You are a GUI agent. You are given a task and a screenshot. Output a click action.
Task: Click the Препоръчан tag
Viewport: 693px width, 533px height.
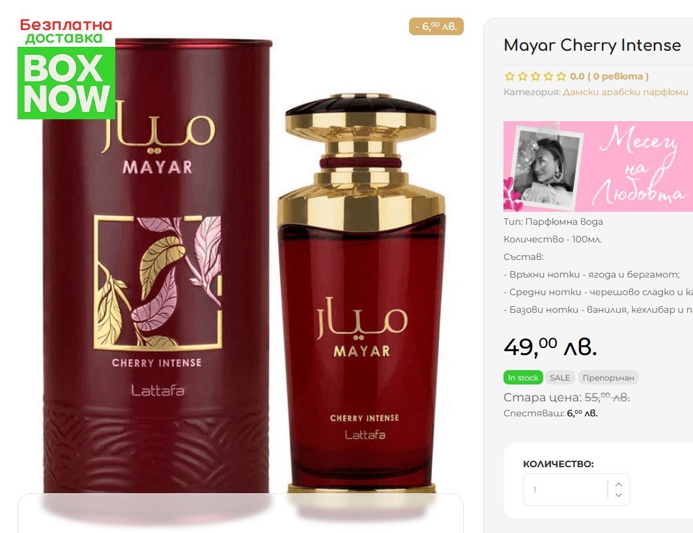click(608, 378)
